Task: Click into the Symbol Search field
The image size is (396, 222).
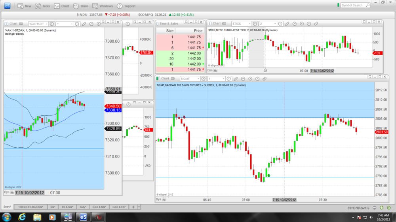Action: 353,5
